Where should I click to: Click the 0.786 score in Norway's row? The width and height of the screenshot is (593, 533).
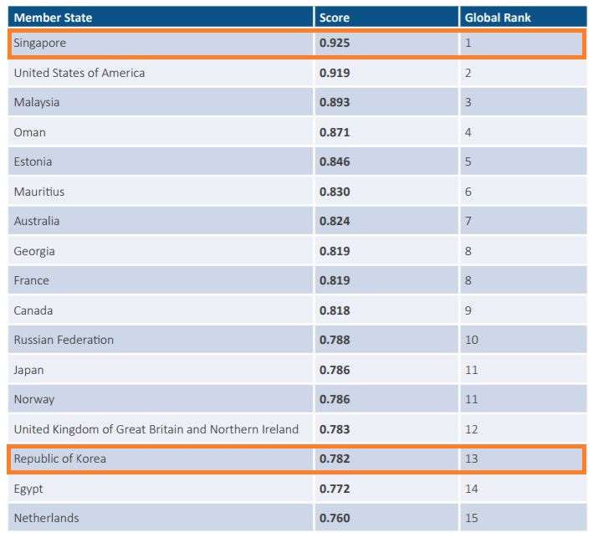coord(335,399)
